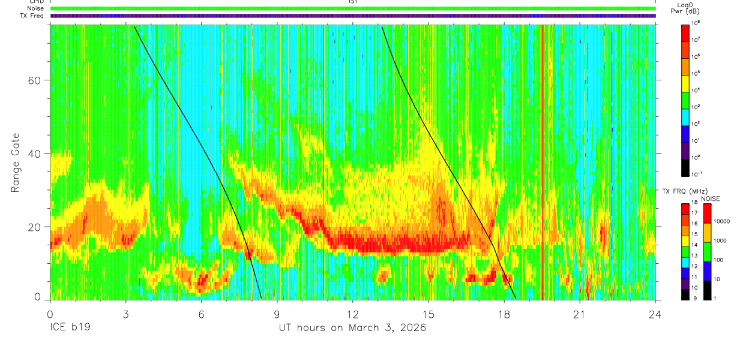Click the orange 10^5–10^6 Lag0 Pwr colorbar segment
737x340 pixels.
685,65
